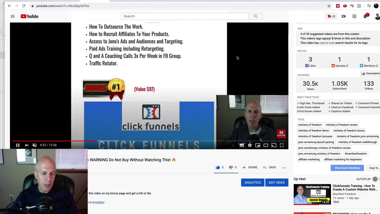Click the 'affiliate marketing' tag
This screenshot has height=214, width=380.
[x=309, y=160]
